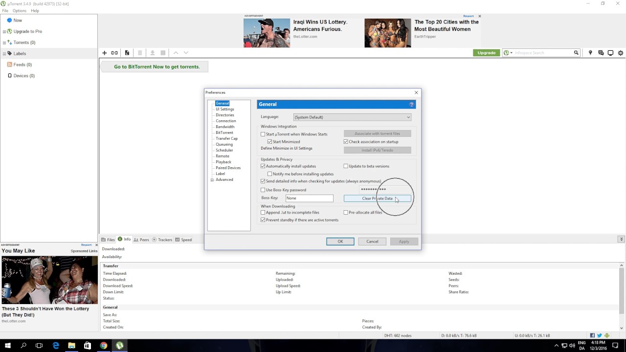
Task: Enable Pre-allocate all files
Action: [346, 213]
